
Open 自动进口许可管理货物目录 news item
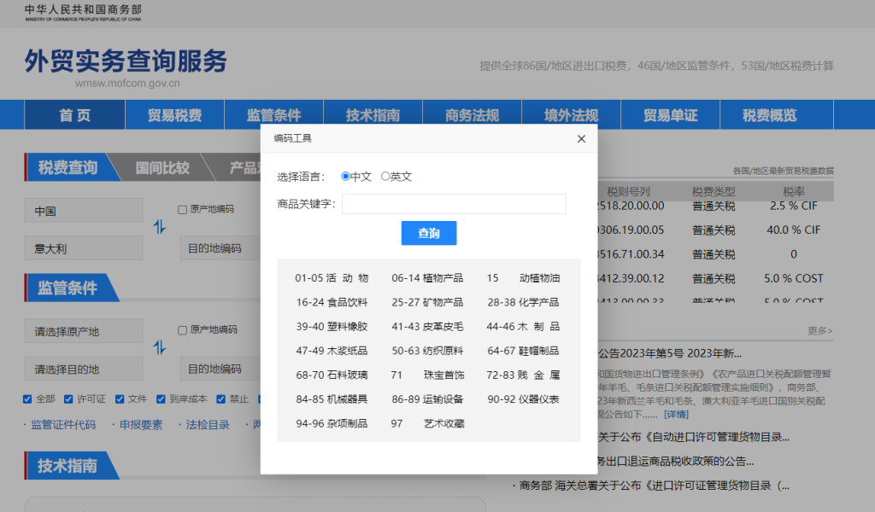click(x=694, y=438)
